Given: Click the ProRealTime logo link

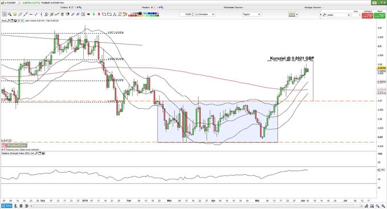Looking at the screenshot, I should [x=14, y=145].
